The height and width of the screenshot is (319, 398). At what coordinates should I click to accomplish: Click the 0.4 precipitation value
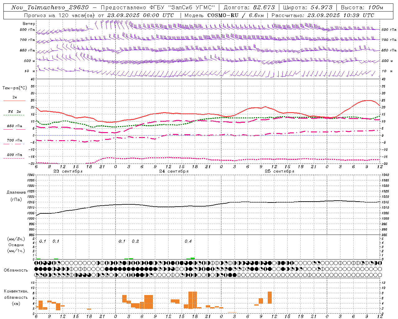[188, 241]
